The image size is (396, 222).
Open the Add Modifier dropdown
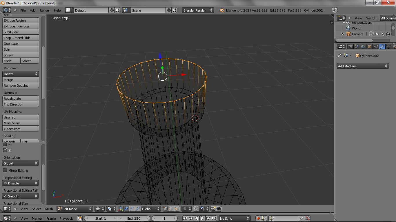click(363, 66)
